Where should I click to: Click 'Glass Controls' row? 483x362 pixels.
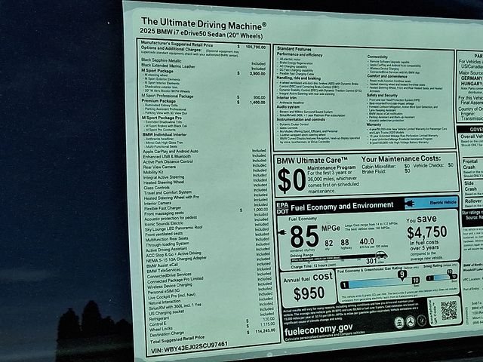[x=156, y=188]
